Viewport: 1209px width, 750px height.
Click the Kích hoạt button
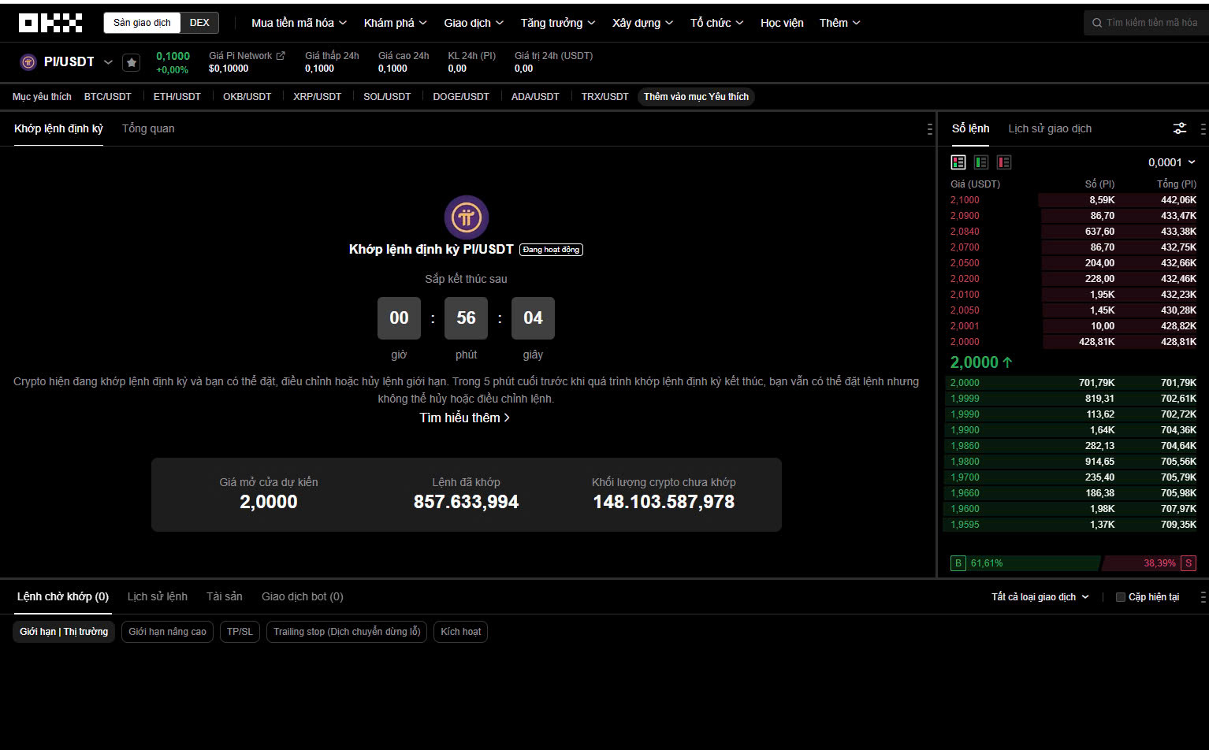(460, 631)
